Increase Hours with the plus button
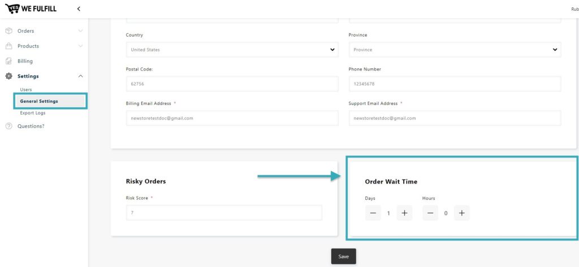This screenshot has width=579, height=267. [461, 213]
